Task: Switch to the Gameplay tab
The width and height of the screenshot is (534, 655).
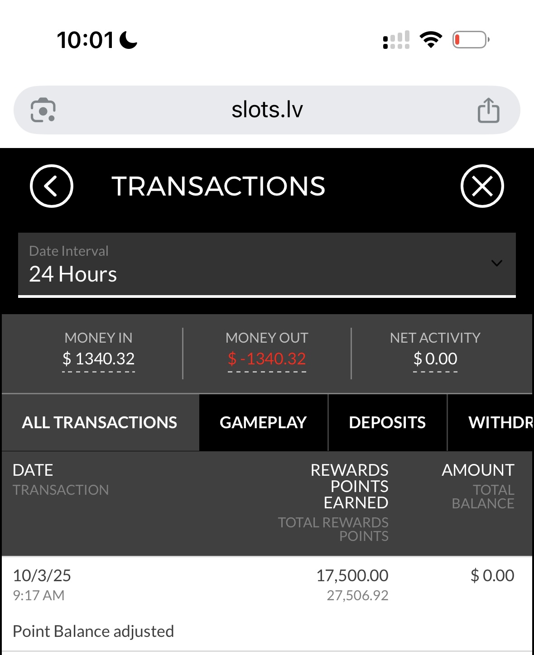Action: click(263, 422)
